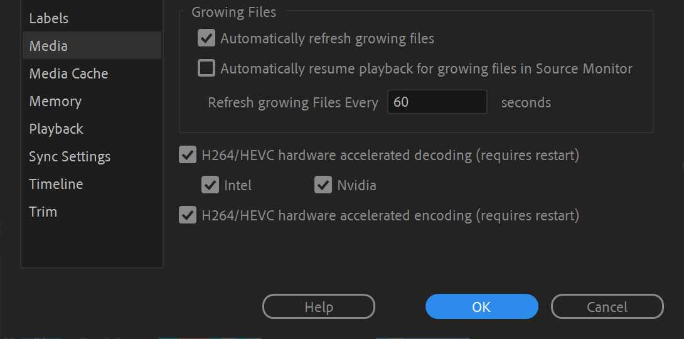Image resolution: width=684 pixels, height=339 pixels.
Task: Open the Media Cache preferences category
Action: pyautogui.click(x=68, y=73)
